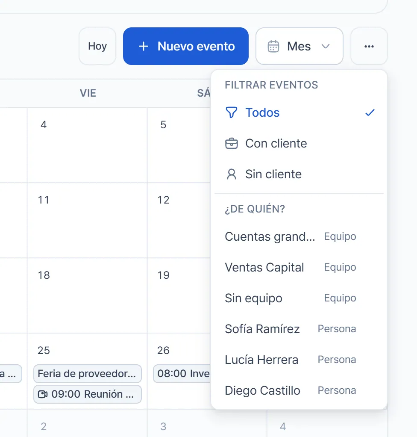Image resolution: width=417 pixels, height=437 pixels.
Task: Filter events by Lucía Herrera
Action: click(299, 360)
